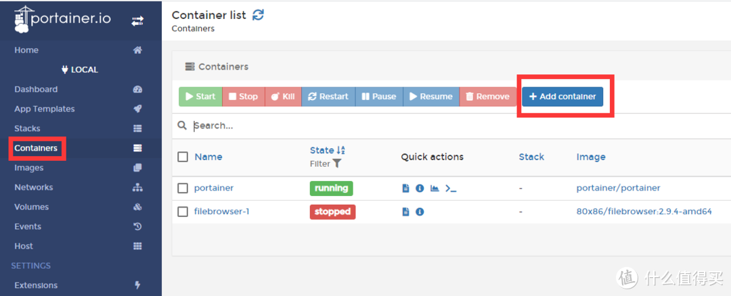The width and height of the screenshot is (731, 296).
Task: Click the Remove button
Action: 487,97
